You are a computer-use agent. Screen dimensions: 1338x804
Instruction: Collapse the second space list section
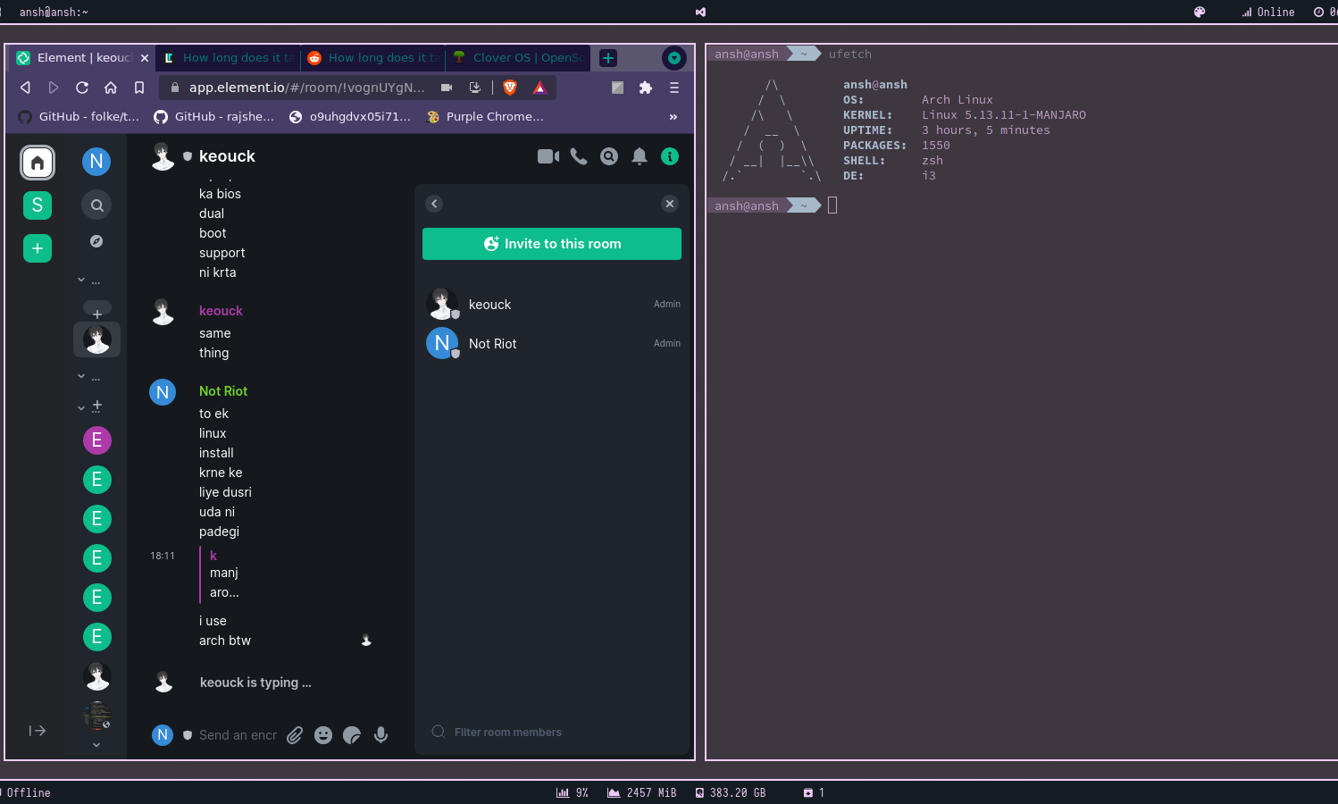click(80, 376)
